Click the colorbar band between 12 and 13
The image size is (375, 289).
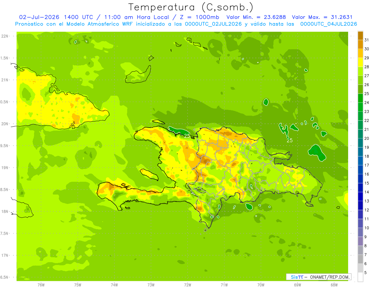360,205
